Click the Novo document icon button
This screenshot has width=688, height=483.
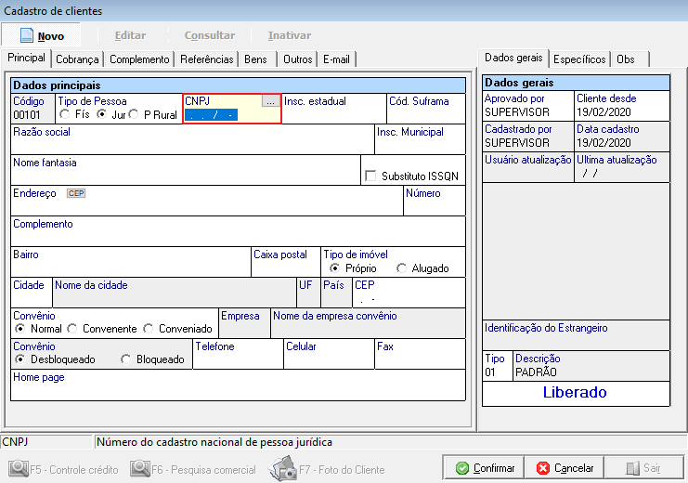pyautogui.click(x=43, y=35)
